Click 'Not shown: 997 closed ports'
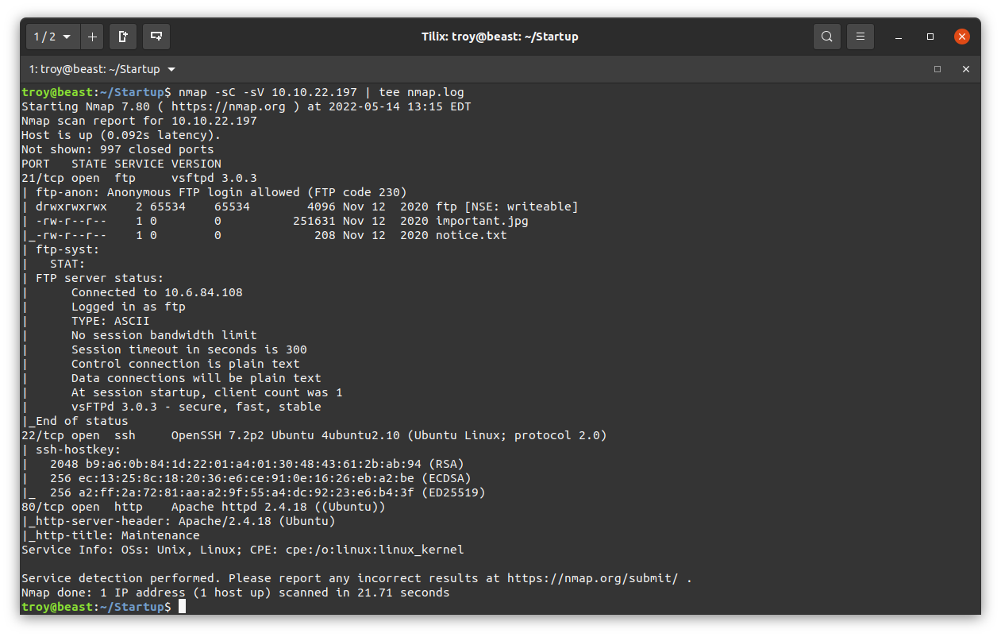Image resolution: width=1001 pixels, height=637 pixels. click(x=117, y=149)
